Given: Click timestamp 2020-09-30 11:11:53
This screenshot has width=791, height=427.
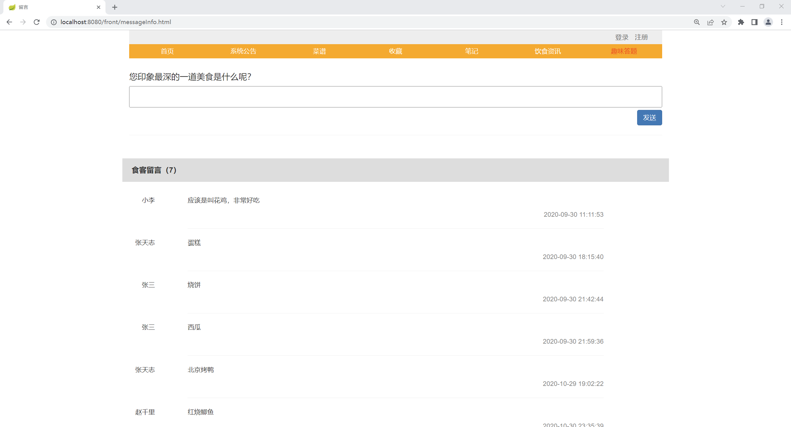Looking at the screenshot, I should coord(573,215).
